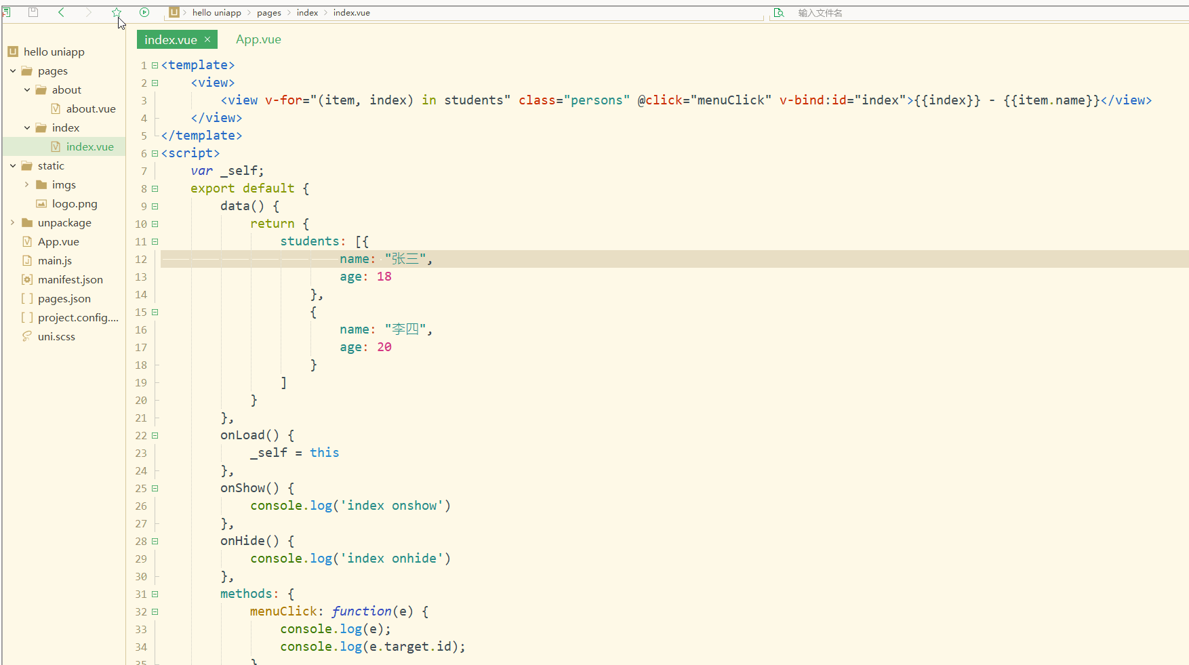
Task: Click the console.log('index onhide') line
Action: coord(350,559)
